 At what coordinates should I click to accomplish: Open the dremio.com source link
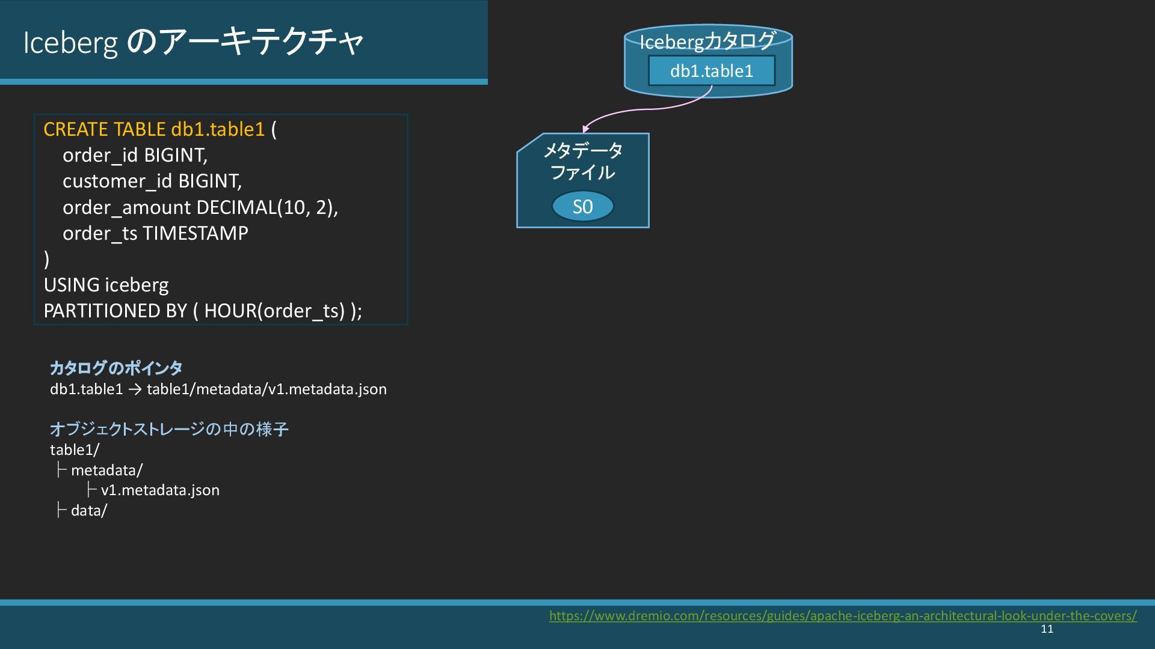pyautogui.click(x=842, y=616)
